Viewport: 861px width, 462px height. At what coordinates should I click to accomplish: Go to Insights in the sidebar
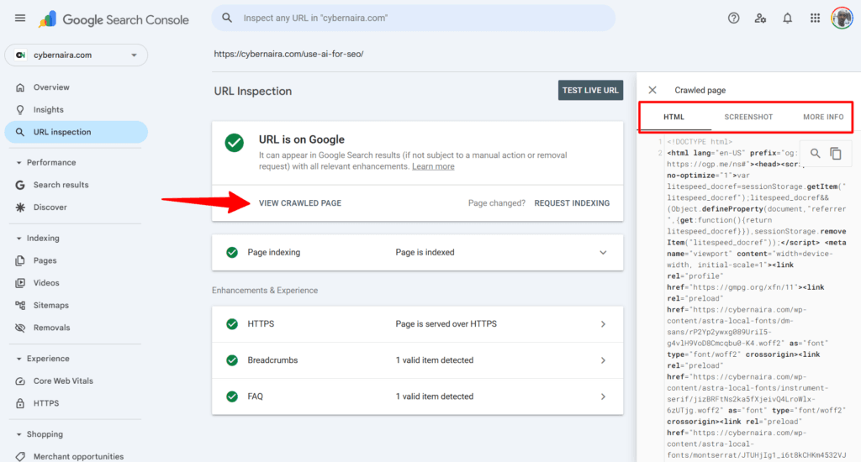tap(48, 110)
